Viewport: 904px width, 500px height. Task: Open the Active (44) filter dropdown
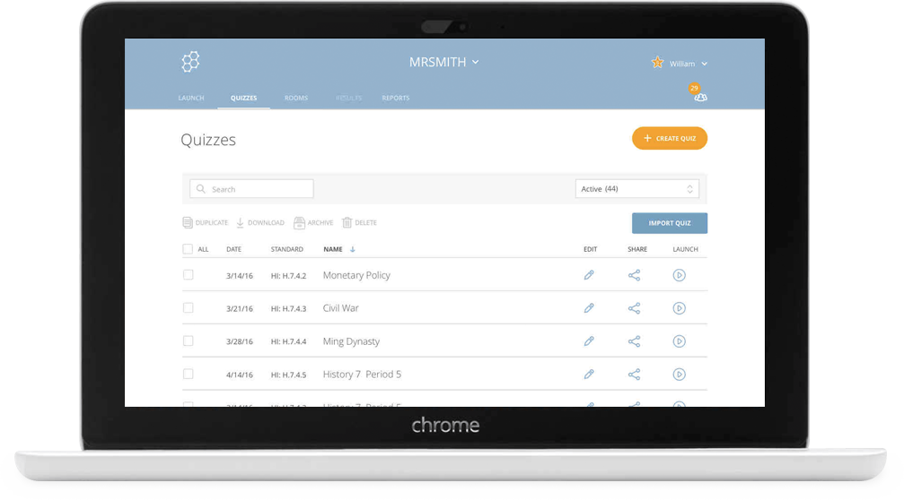point(637,189)
